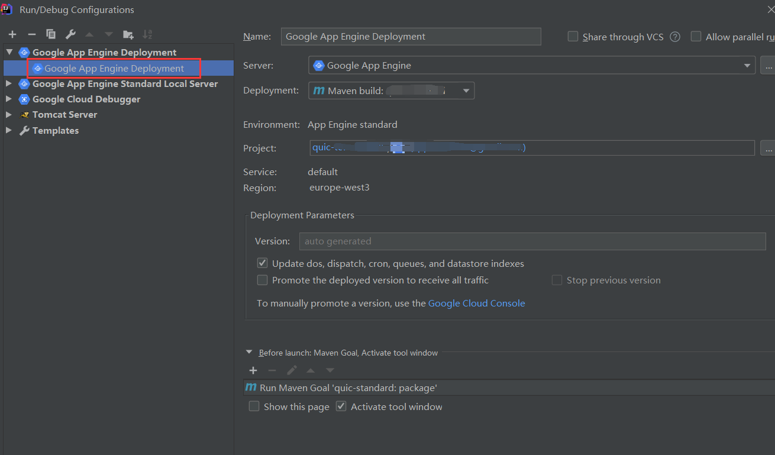
Task: Collapse Google App Engine Deployment group
Action: (9, 53)
